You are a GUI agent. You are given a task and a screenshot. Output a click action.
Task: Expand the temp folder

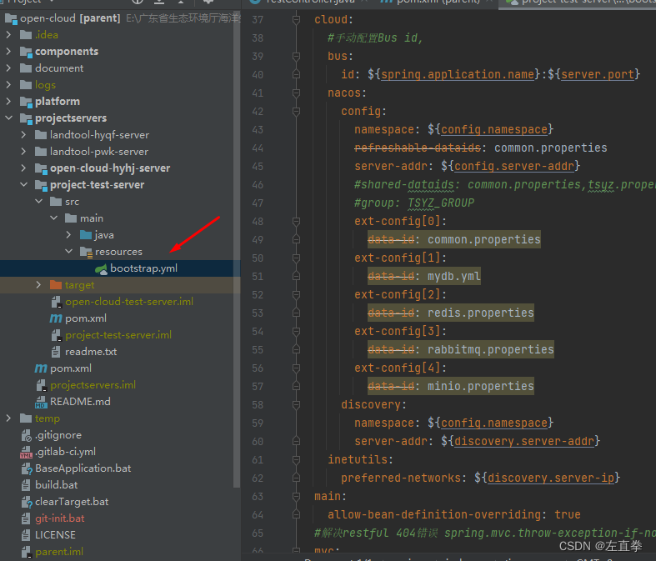pyautogui.click(x=9, y=418)
